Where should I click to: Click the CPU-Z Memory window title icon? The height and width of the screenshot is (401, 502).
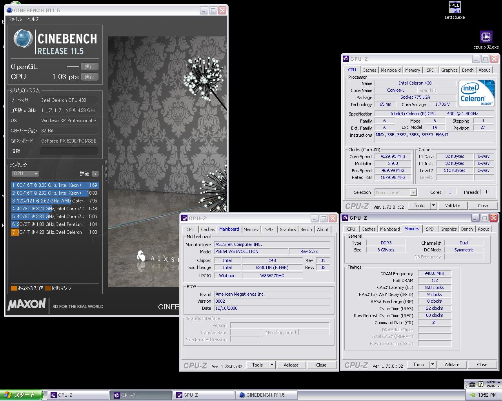click(x=345, y=218)
